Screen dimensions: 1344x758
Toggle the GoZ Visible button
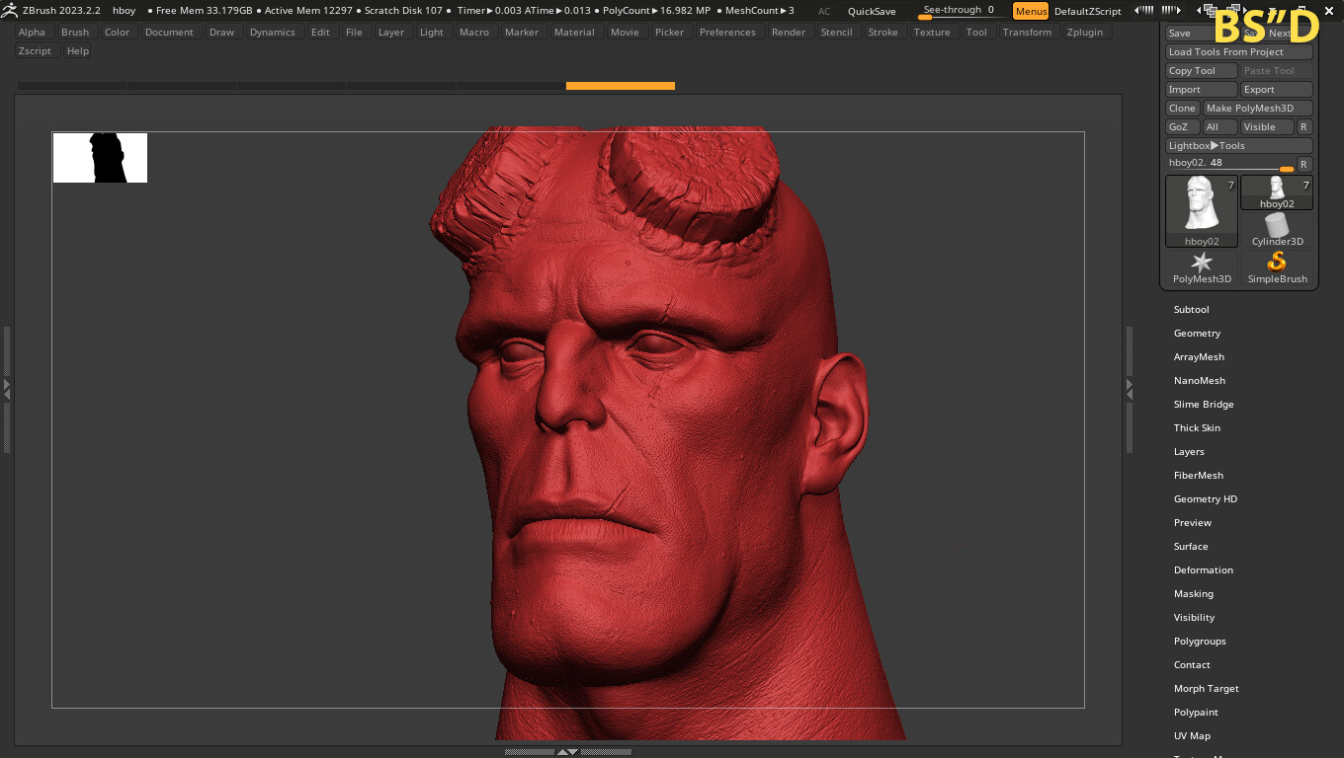pos(1267,127)
